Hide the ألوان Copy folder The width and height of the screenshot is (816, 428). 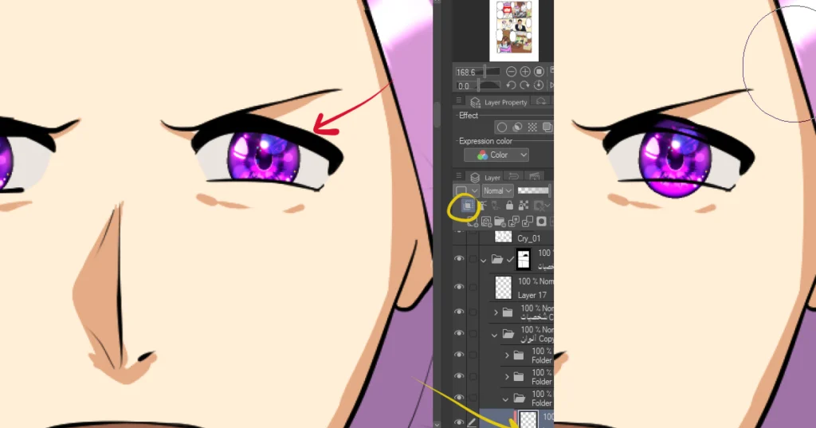459,333
